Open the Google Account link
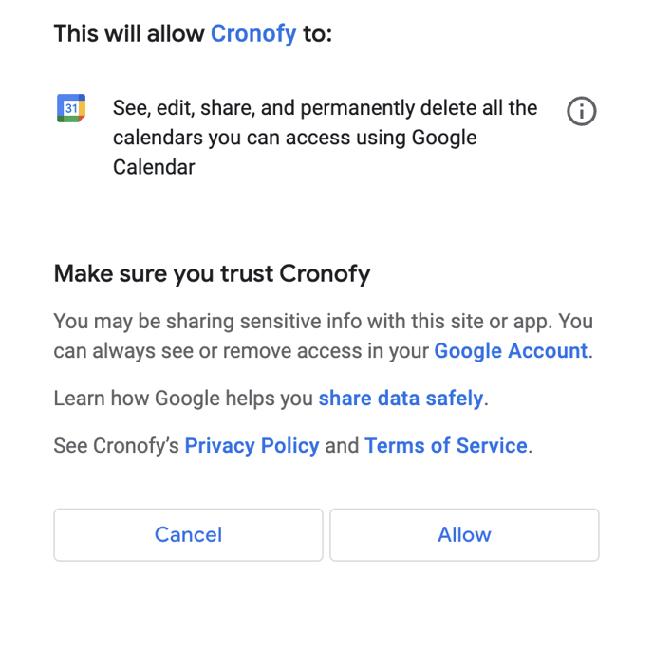653x649 pixels. 511,350
